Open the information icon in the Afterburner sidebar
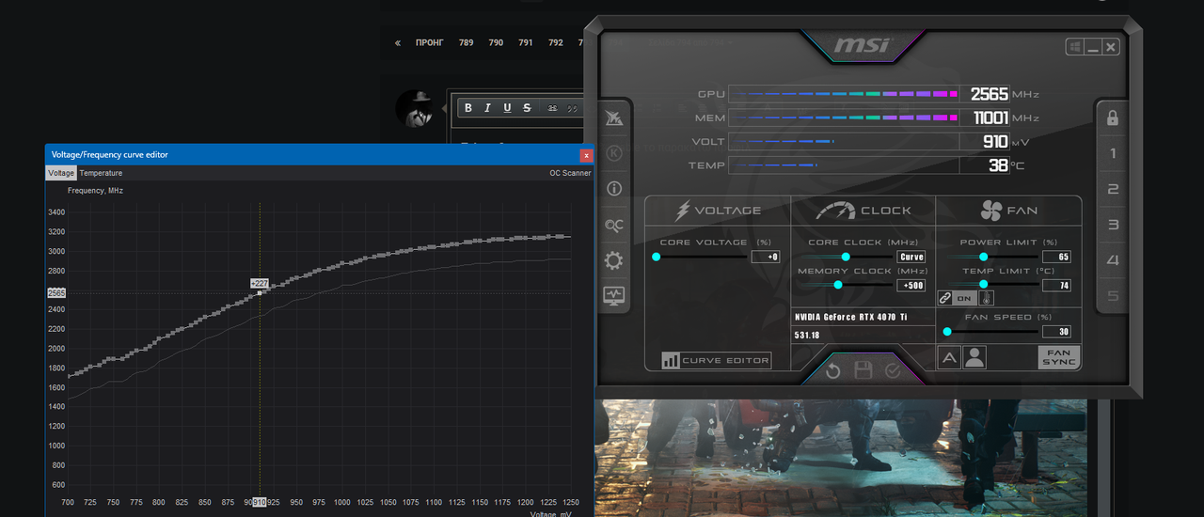 614,188
